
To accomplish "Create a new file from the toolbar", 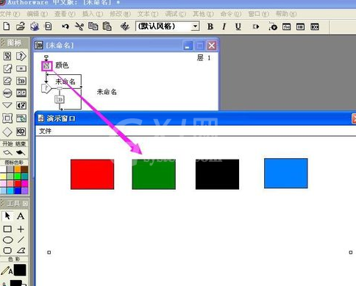I will [x=7, y=26].
